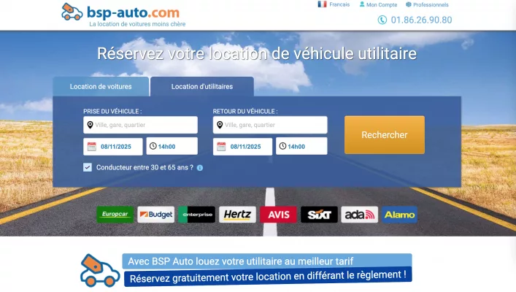The width and height of the screenshot is (516, 292).
Task: Click the Sixt logo
Action: (319, 215)
